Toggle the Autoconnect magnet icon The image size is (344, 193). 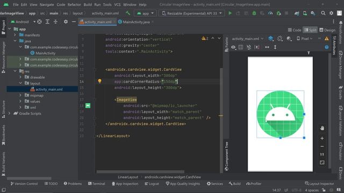pyautogui.click(x=249, y=47)
